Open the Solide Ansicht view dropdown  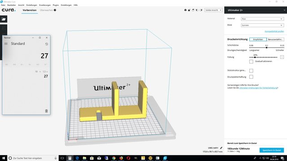pyautogui.click(x=213, y=10)
